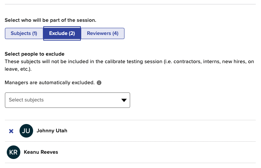
Task: Click the Managers are automatically excluded text
Action: point(50,83)
